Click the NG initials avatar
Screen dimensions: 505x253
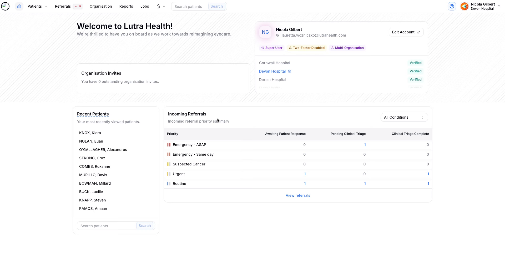[x=265, y=32]
